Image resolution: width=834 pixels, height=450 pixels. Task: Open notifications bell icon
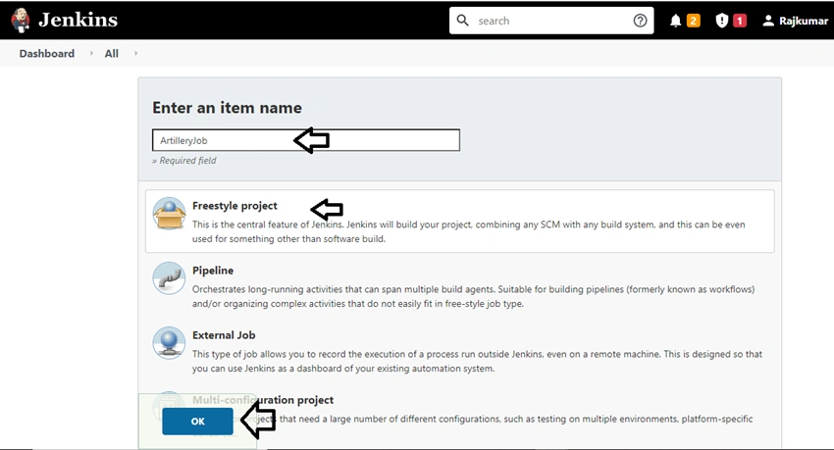pos(675,21)
